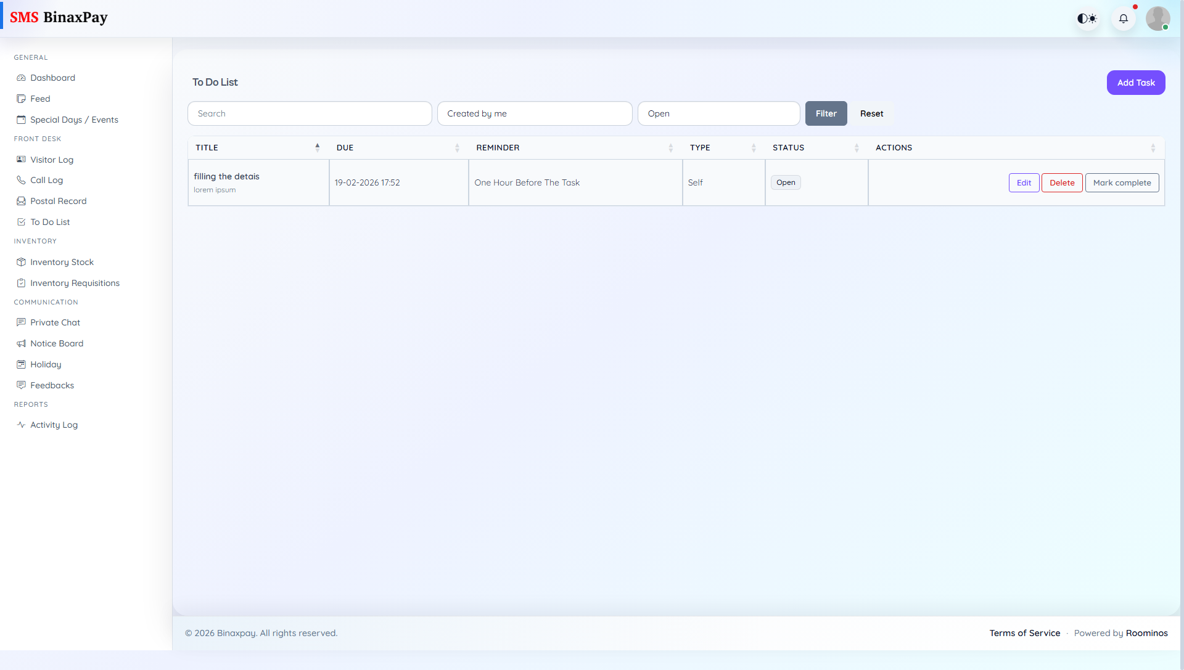Toggle dark mode with the theme switch
Screen dimensions: 1184x670
pos(1087,18)
